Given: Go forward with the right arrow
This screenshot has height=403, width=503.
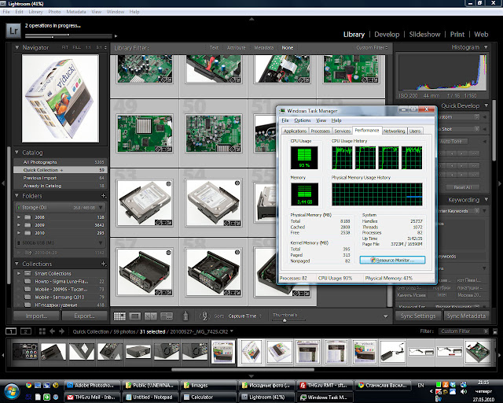Looking at the screenshot, I should point(61,331).
